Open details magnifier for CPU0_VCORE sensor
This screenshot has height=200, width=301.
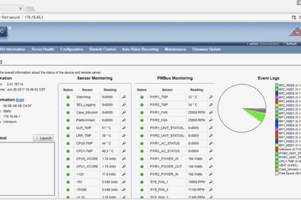point(124,158)
